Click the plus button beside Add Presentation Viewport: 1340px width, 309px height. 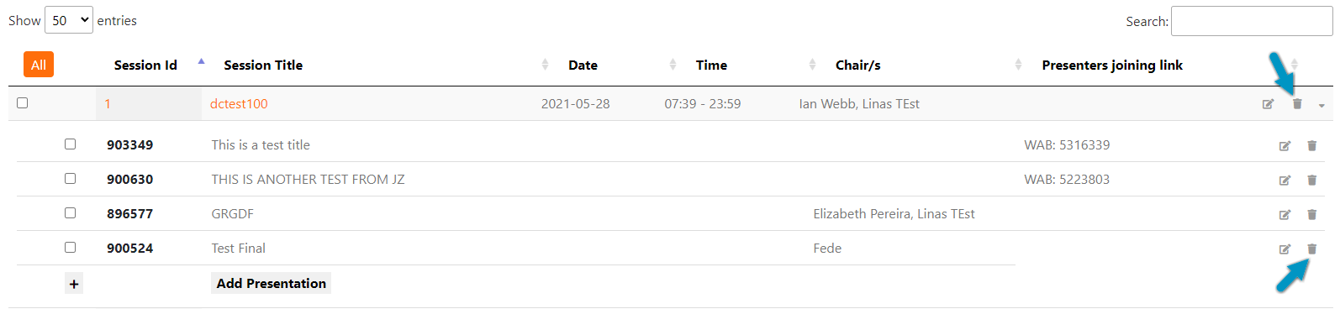coord(74,284)
